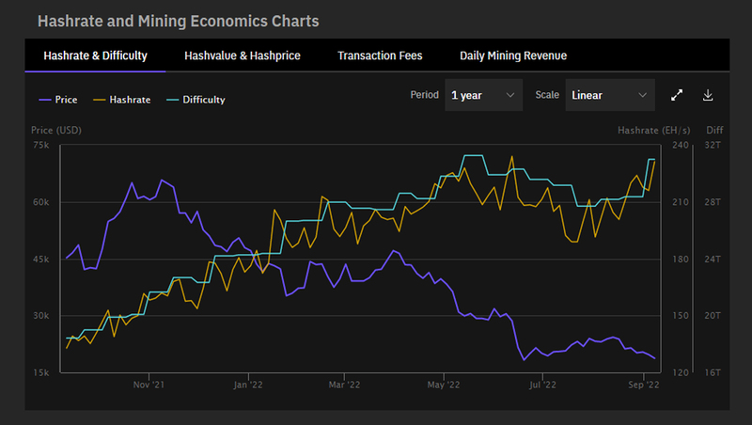Toggle the Price series in legend
The width and height of the screenshot is (752, 425).
click(x=58, y=100)
